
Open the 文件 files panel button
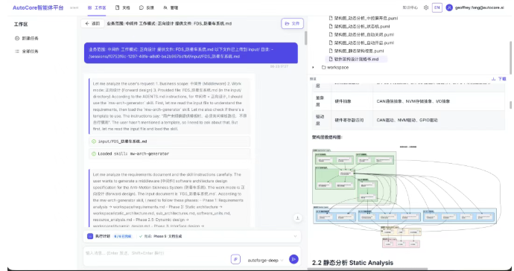click(x=292, y=24)
